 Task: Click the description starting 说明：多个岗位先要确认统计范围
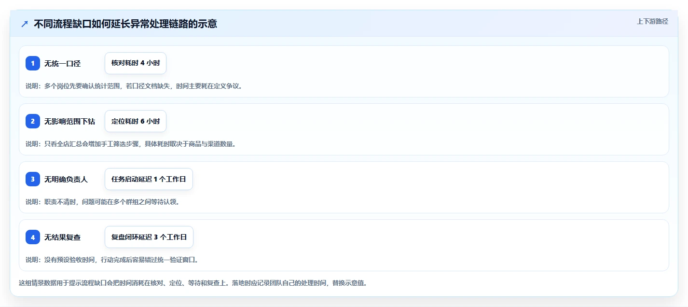(134, 86)
